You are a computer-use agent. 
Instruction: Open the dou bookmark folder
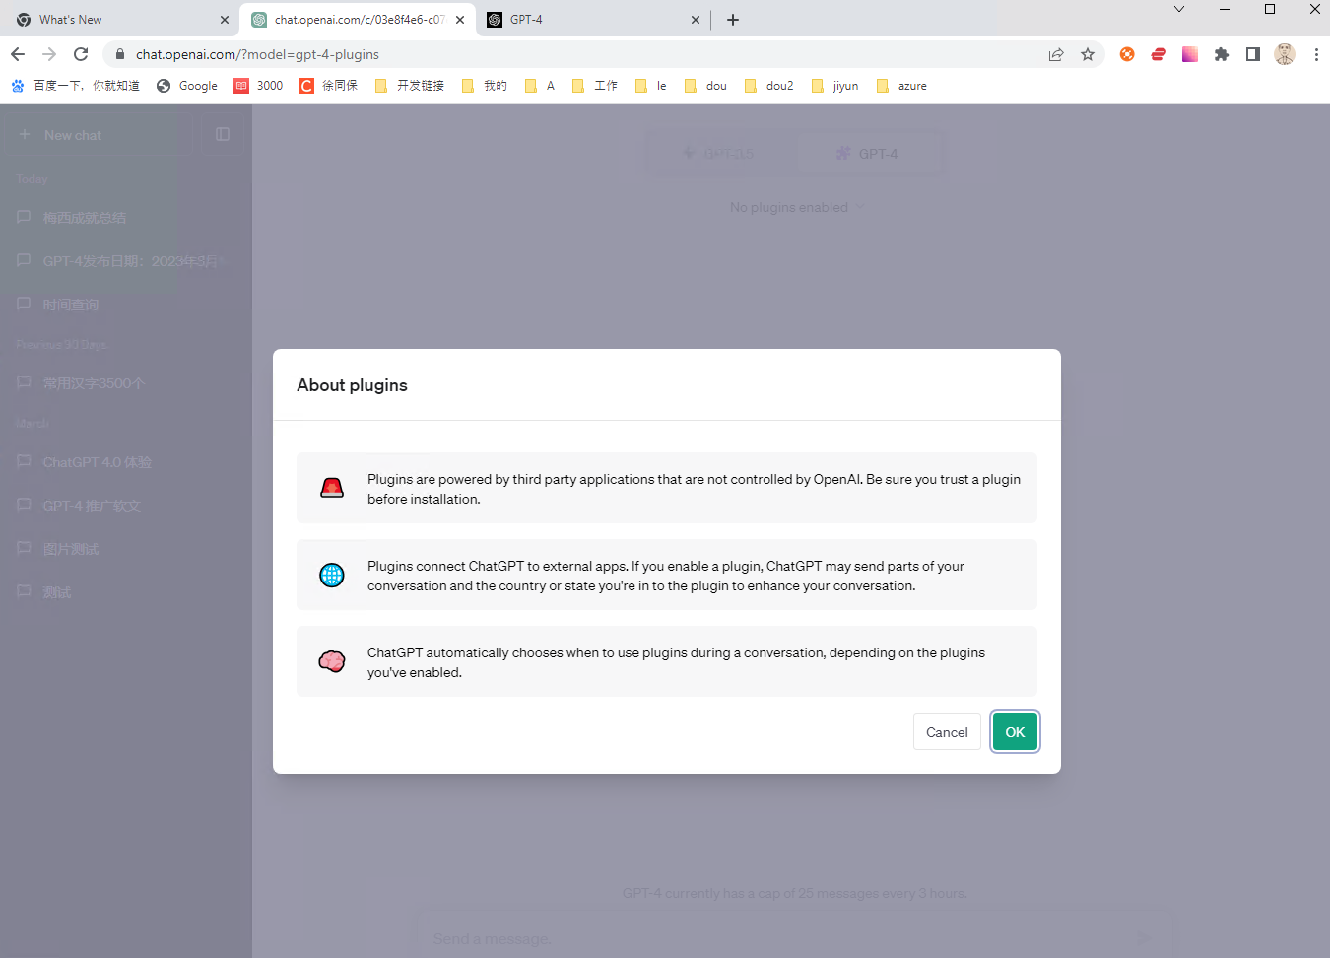coord(706,86)
